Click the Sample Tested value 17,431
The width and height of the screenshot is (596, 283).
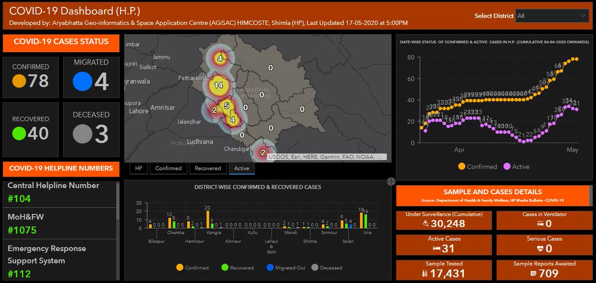pos(447,274)
